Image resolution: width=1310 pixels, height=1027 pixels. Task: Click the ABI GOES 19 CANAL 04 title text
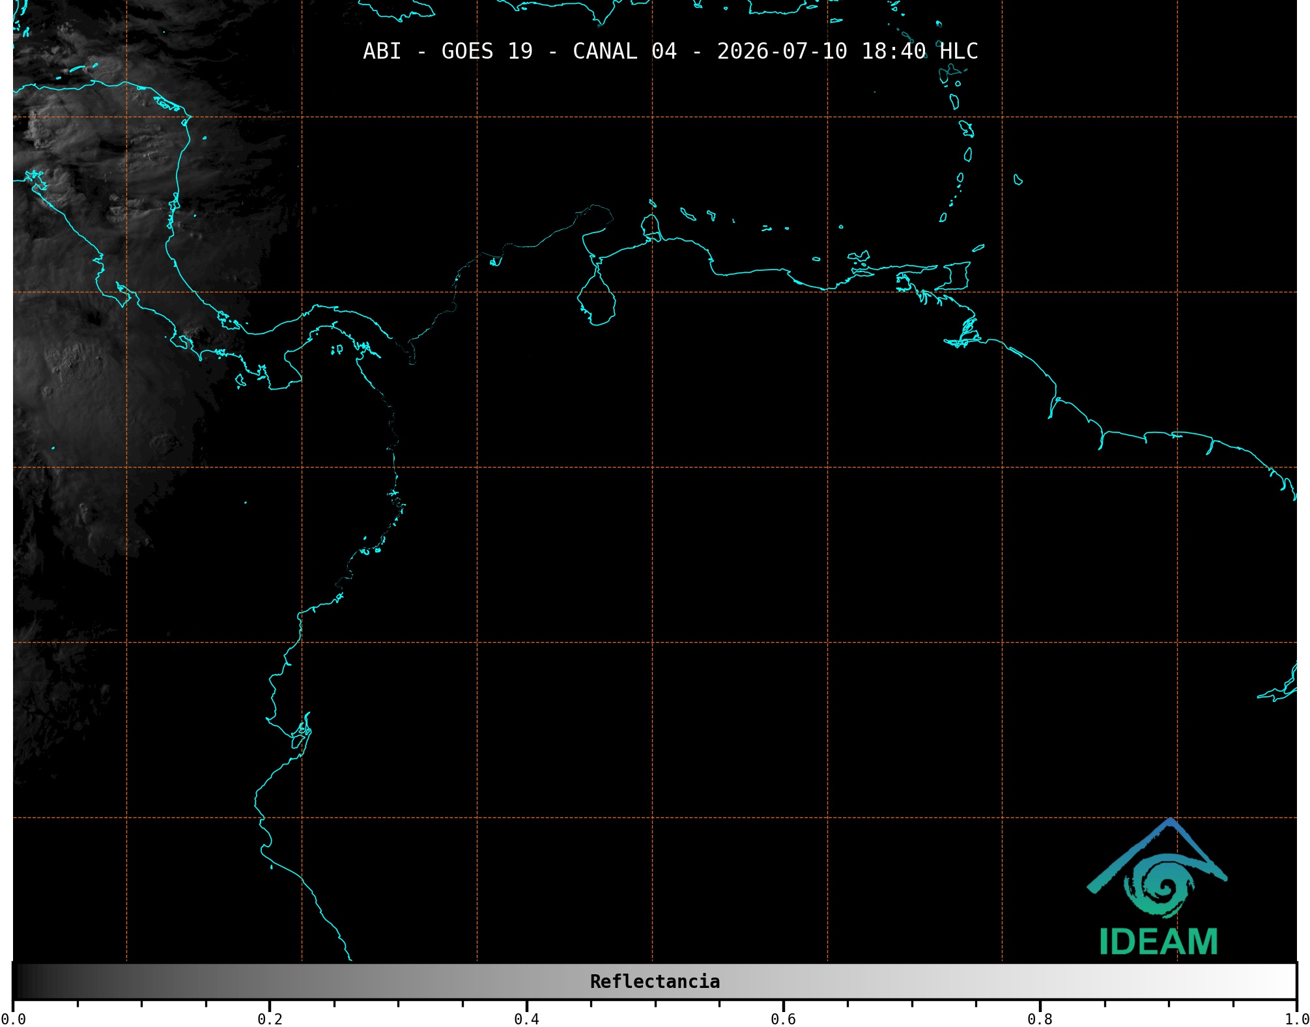tap(670, 51)
